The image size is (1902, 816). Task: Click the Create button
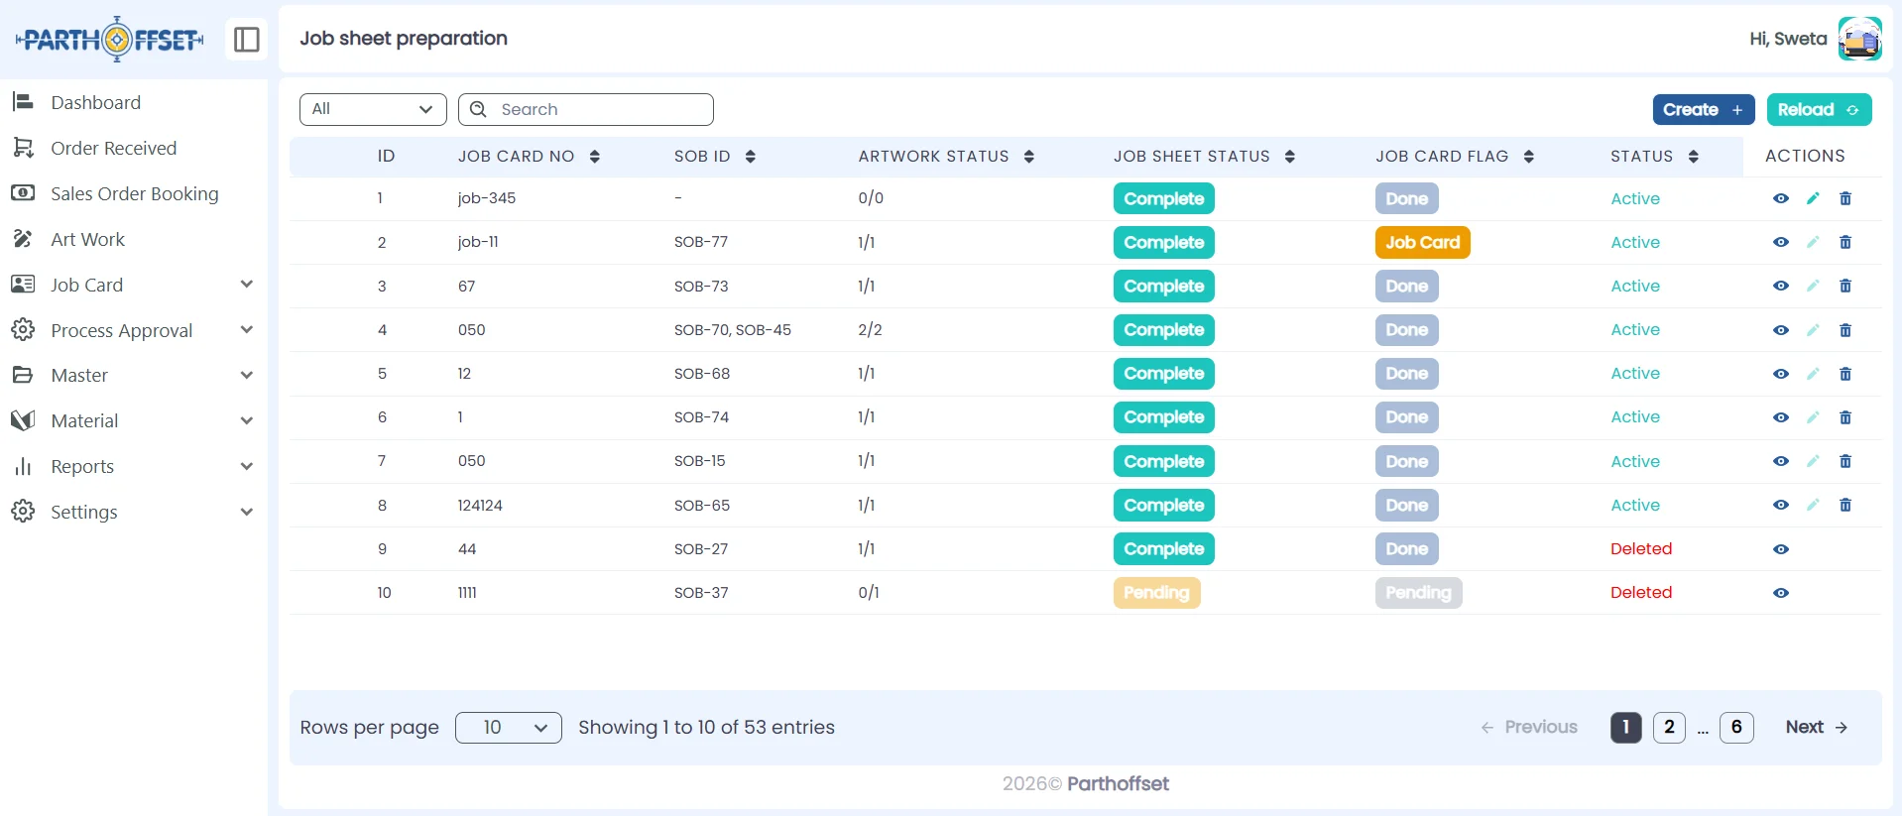(x=1703, y=109)
